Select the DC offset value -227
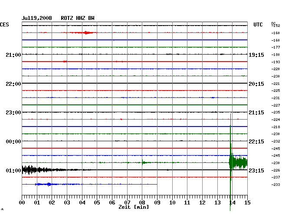282x214 pixels. pyautogui.click(x=275, y=105)
